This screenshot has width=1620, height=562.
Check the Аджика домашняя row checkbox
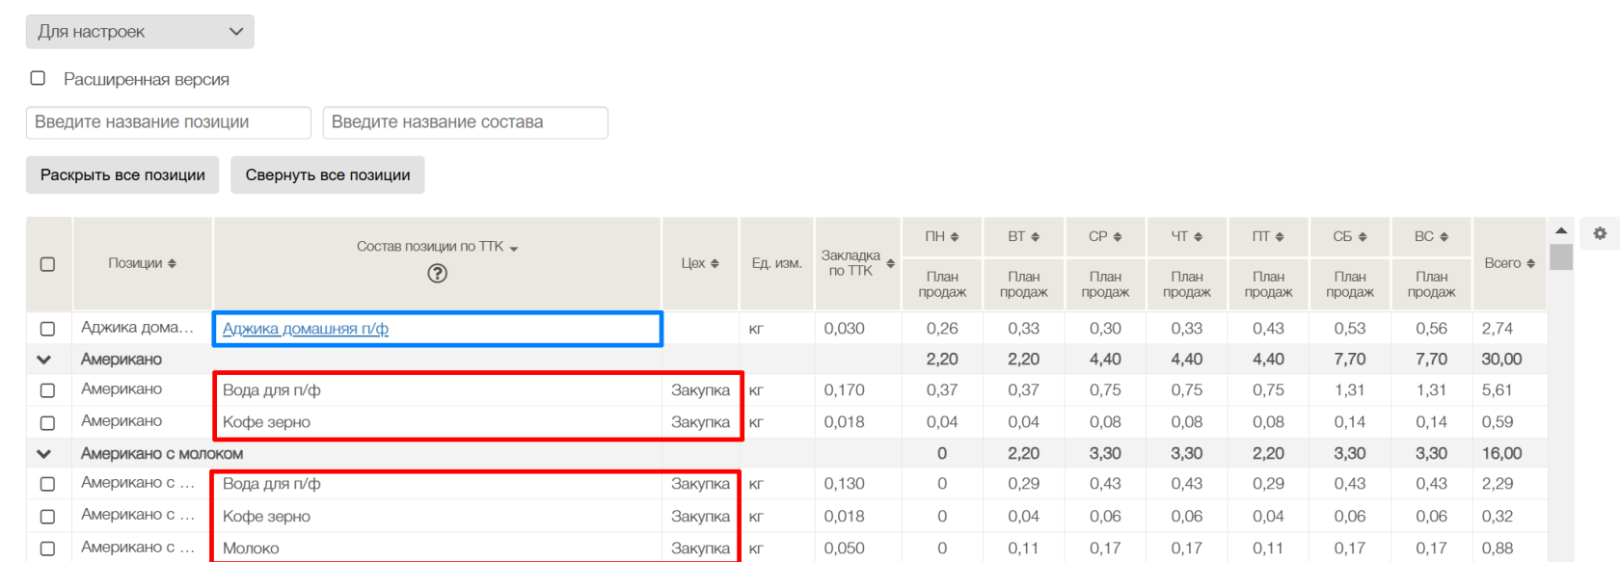47,329
